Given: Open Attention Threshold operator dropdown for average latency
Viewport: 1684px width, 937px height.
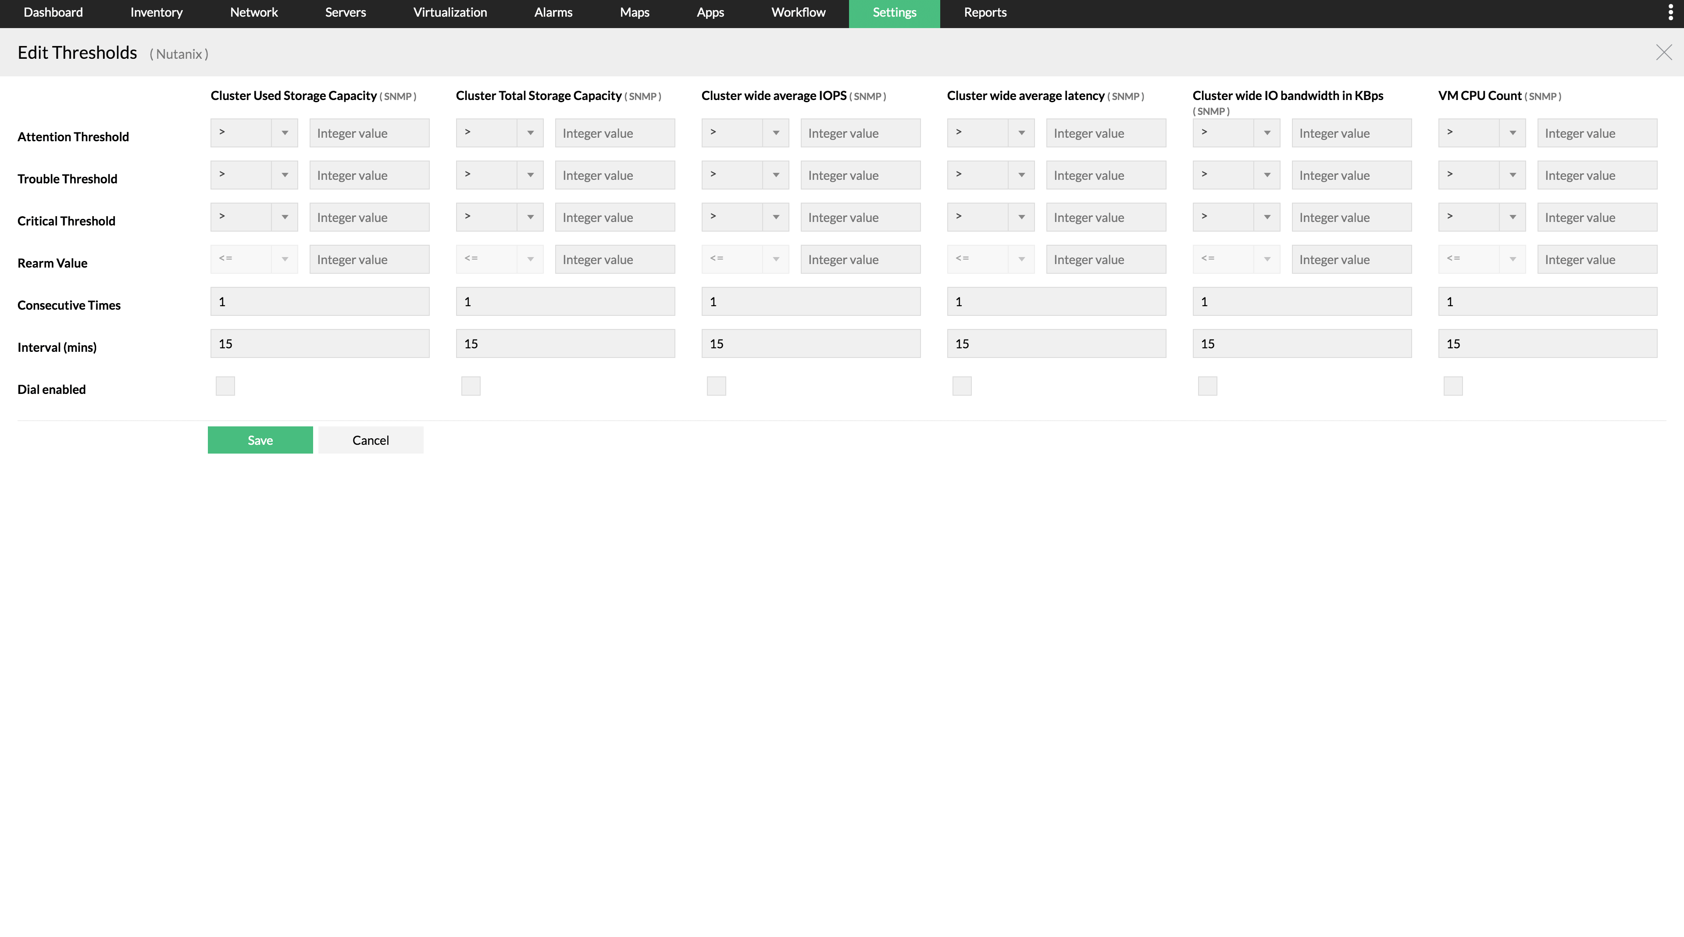Looking at the screenshot, I should pos(990,133).
